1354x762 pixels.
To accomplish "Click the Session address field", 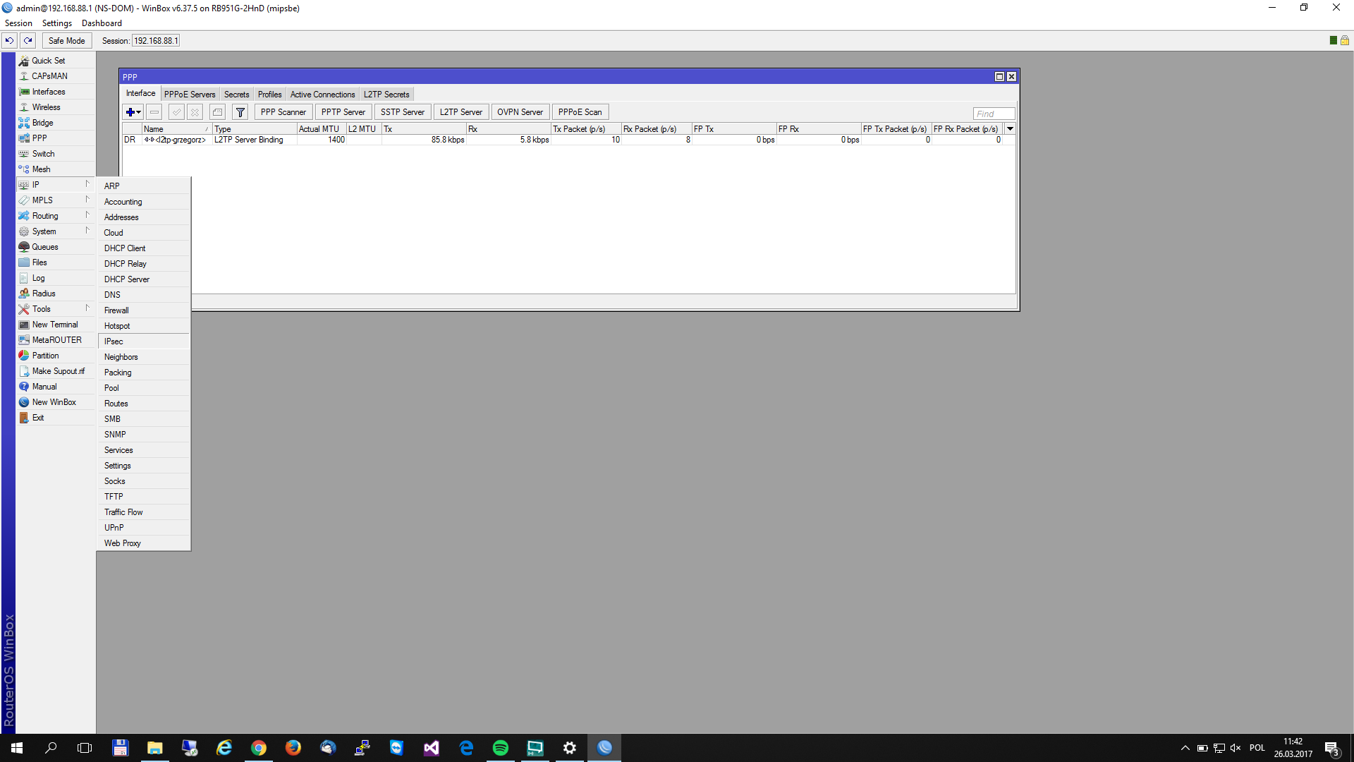I will pyautogui.click(x=157, y=41).
